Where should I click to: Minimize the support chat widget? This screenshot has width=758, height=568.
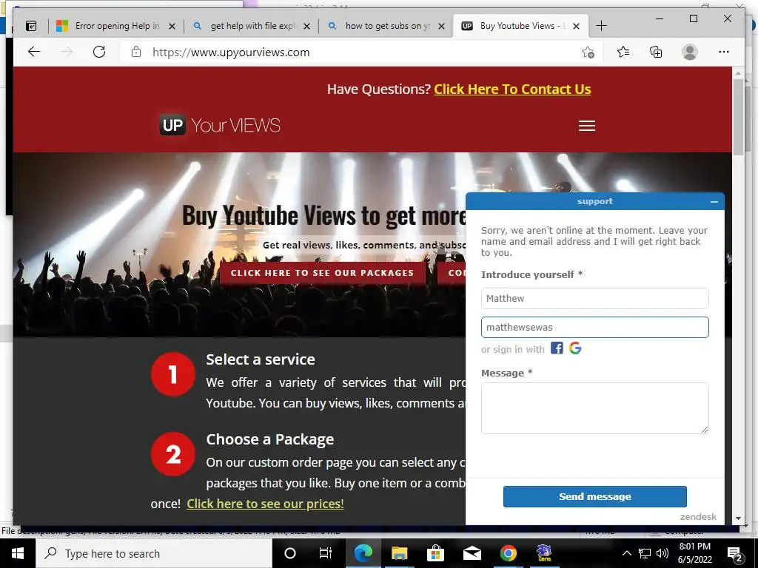pos(714,201)
